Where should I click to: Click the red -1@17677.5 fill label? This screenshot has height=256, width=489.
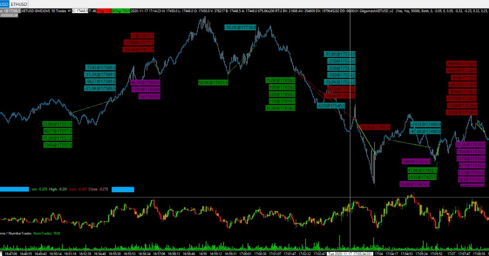pos(142,35)
